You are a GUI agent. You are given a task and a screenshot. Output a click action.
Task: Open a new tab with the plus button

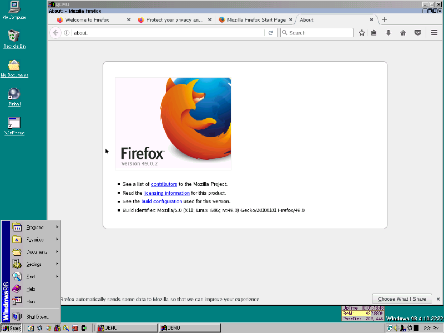click(384, 20)
